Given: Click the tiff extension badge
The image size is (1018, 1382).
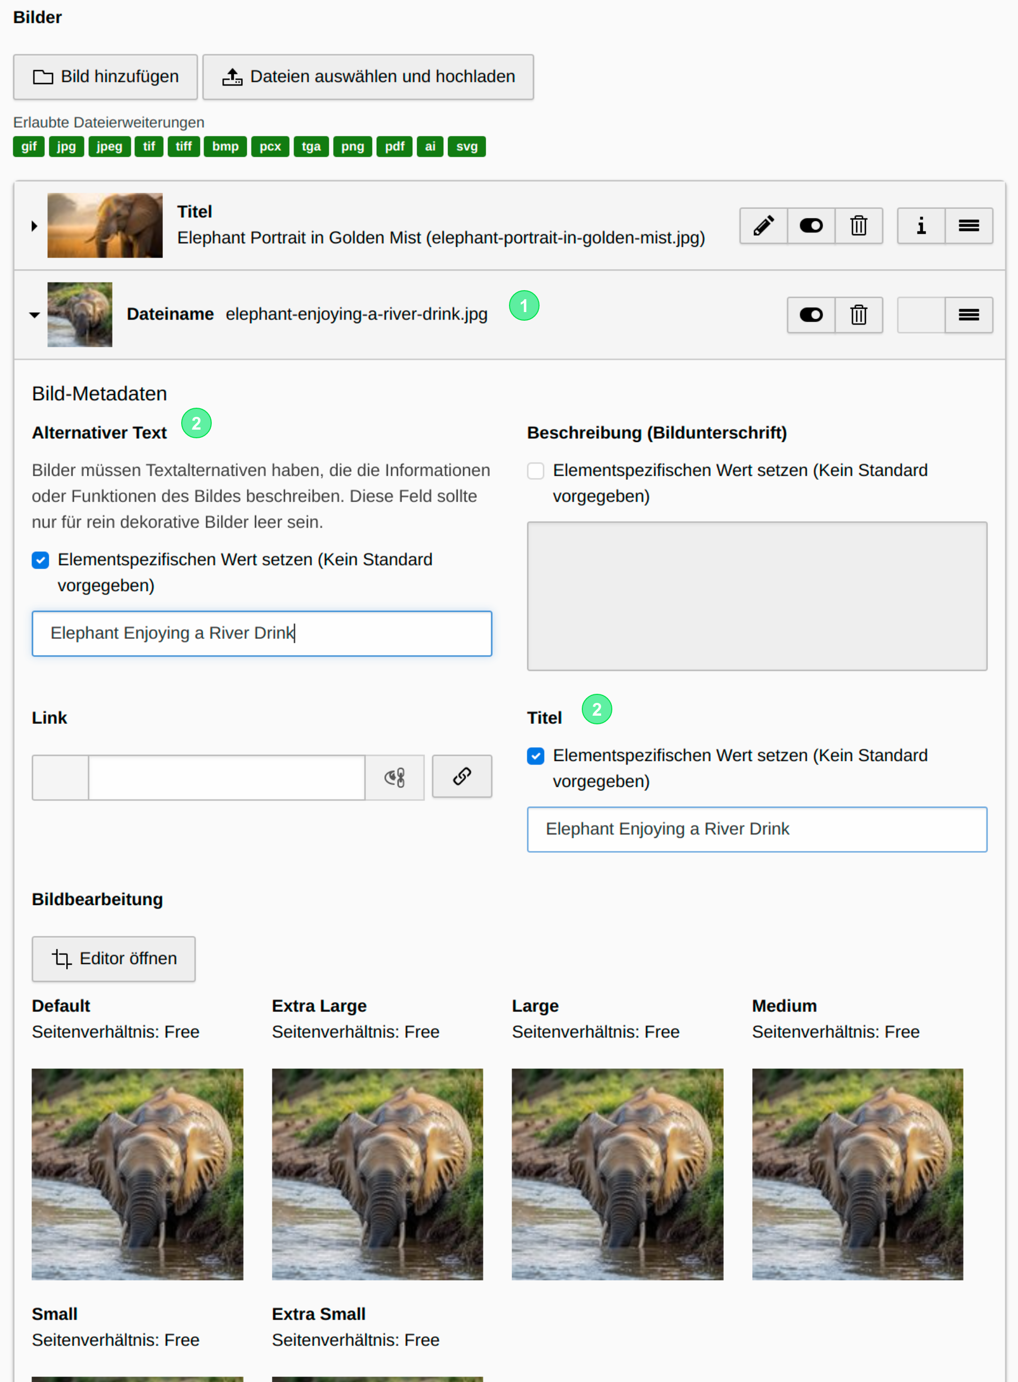Looking at the screenshot, I should (184, 147).
